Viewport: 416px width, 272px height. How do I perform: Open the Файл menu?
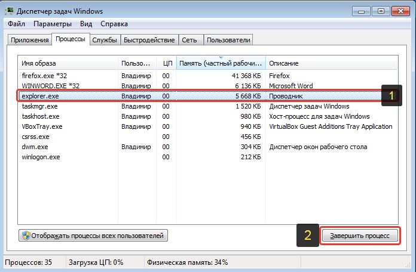coord(16,24)
